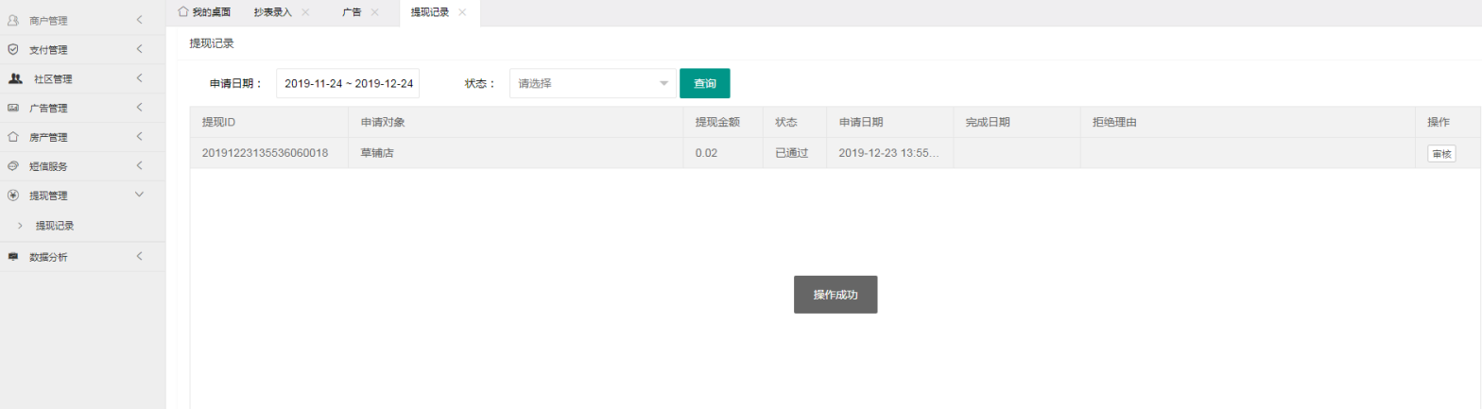Click the 审核 button in the row
Image resolution: width=1482 pixels, height=409 pixels.
click(x=1441, y=154)
